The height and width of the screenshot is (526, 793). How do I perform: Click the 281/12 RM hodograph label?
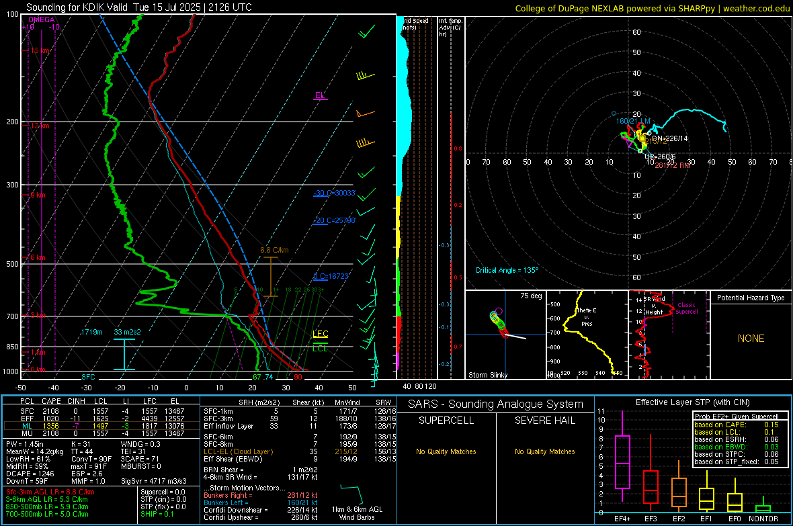673,165
